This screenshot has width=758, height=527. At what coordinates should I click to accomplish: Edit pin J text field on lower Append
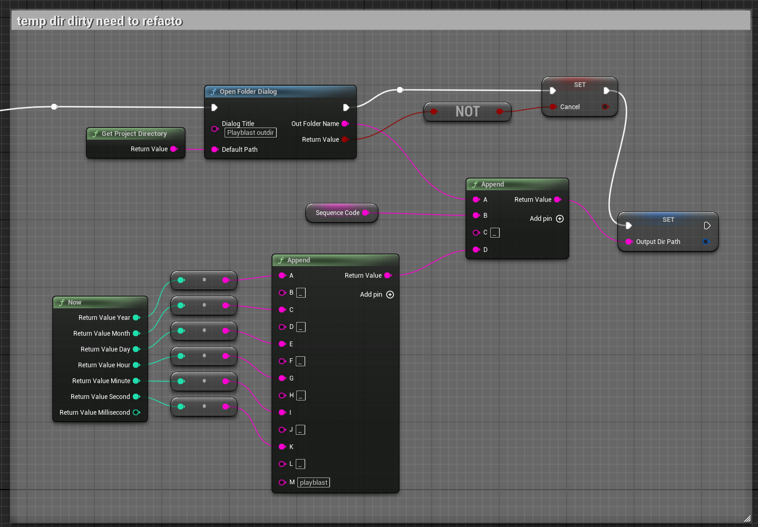300,430
